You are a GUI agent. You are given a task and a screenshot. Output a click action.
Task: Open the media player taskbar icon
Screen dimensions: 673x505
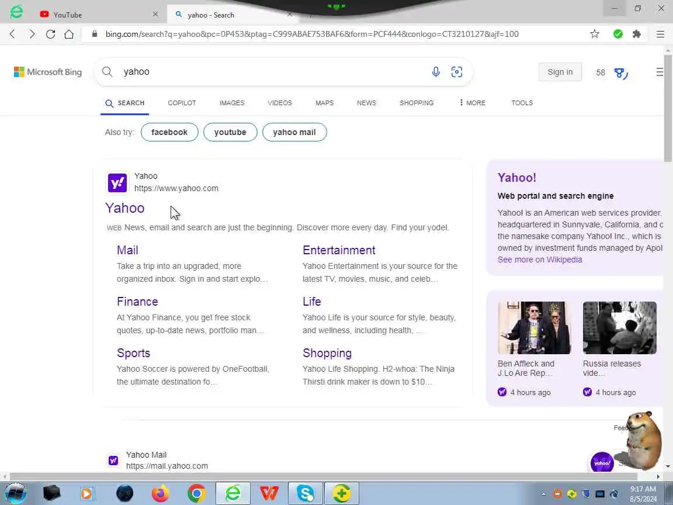pos(87,493)
